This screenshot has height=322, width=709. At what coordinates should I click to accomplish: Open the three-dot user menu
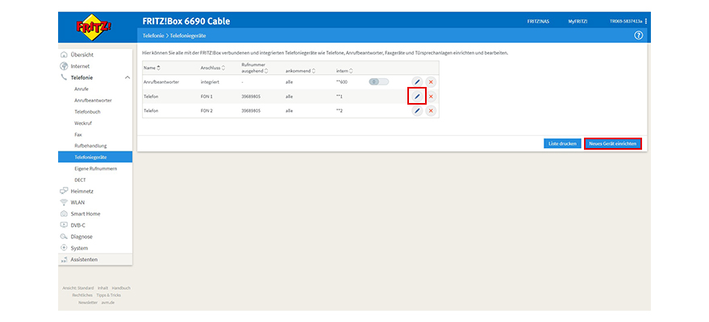645,21
